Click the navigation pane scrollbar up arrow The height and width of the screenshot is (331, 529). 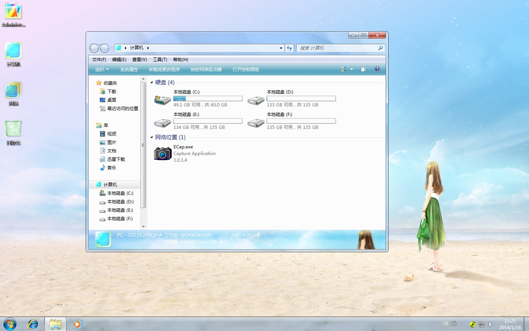pos(143,79)
